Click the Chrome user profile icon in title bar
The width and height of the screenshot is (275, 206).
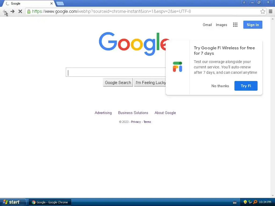pos(244,2)
